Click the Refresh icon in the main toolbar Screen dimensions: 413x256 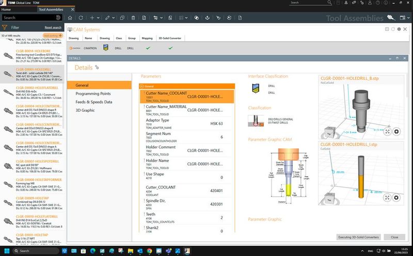81,18
